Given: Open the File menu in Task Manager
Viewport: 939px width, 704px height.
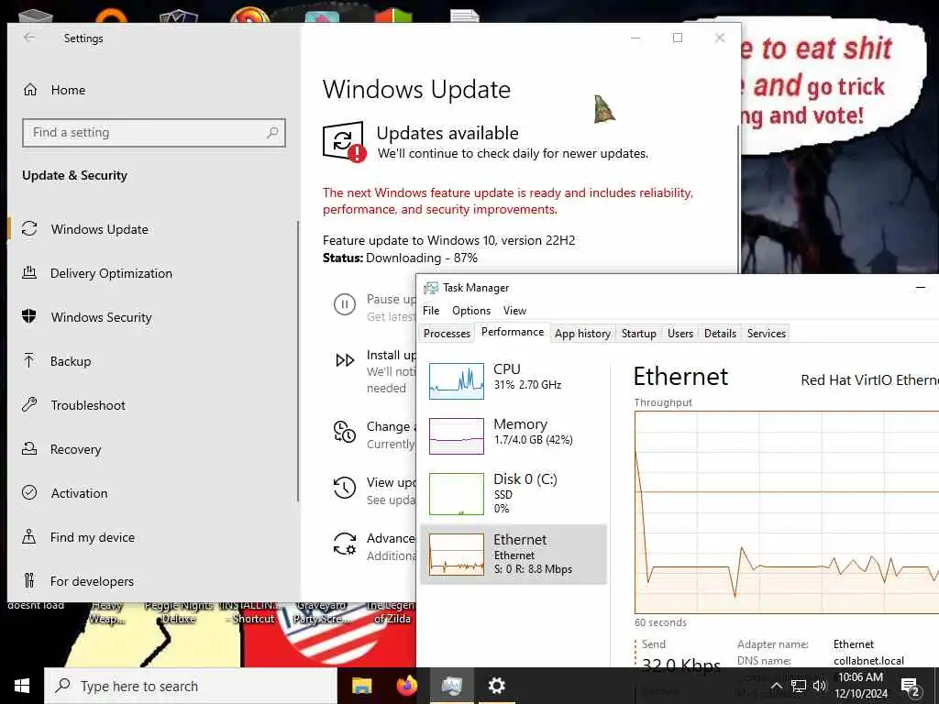Looking at the screenshot, I should pos(431,310).
